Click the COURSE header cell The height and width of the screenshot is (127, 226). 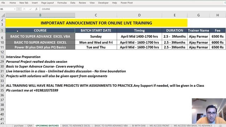tap(40, 31)
